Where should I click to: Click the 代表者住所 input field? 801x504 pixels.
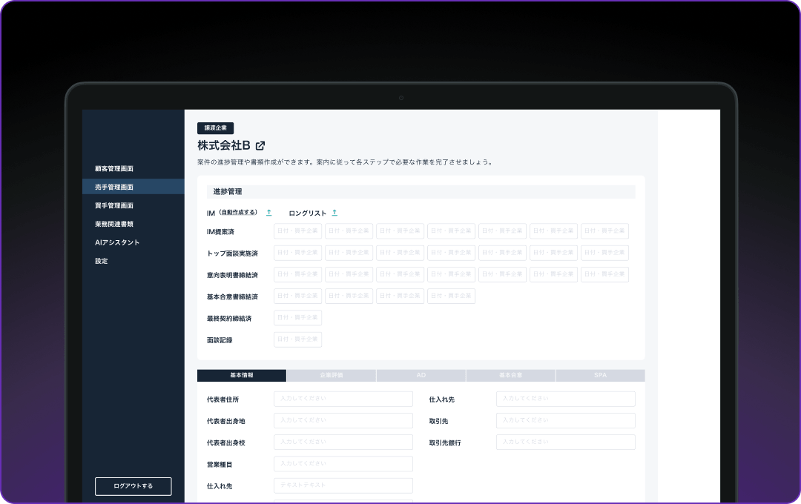[x=343, y=399]
